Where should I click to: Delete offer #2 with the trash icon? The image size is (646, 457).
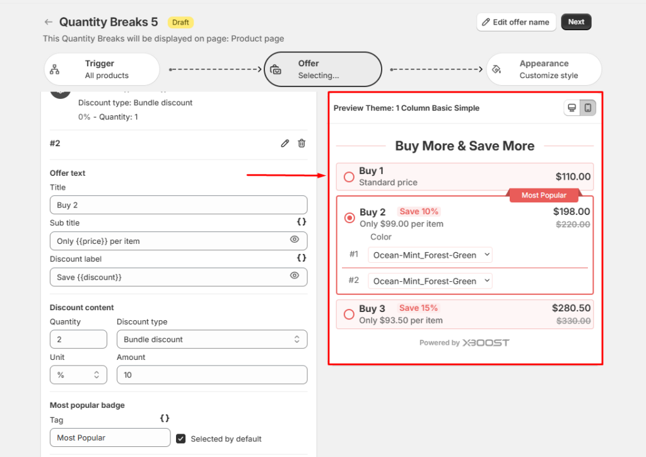(302, 144)
